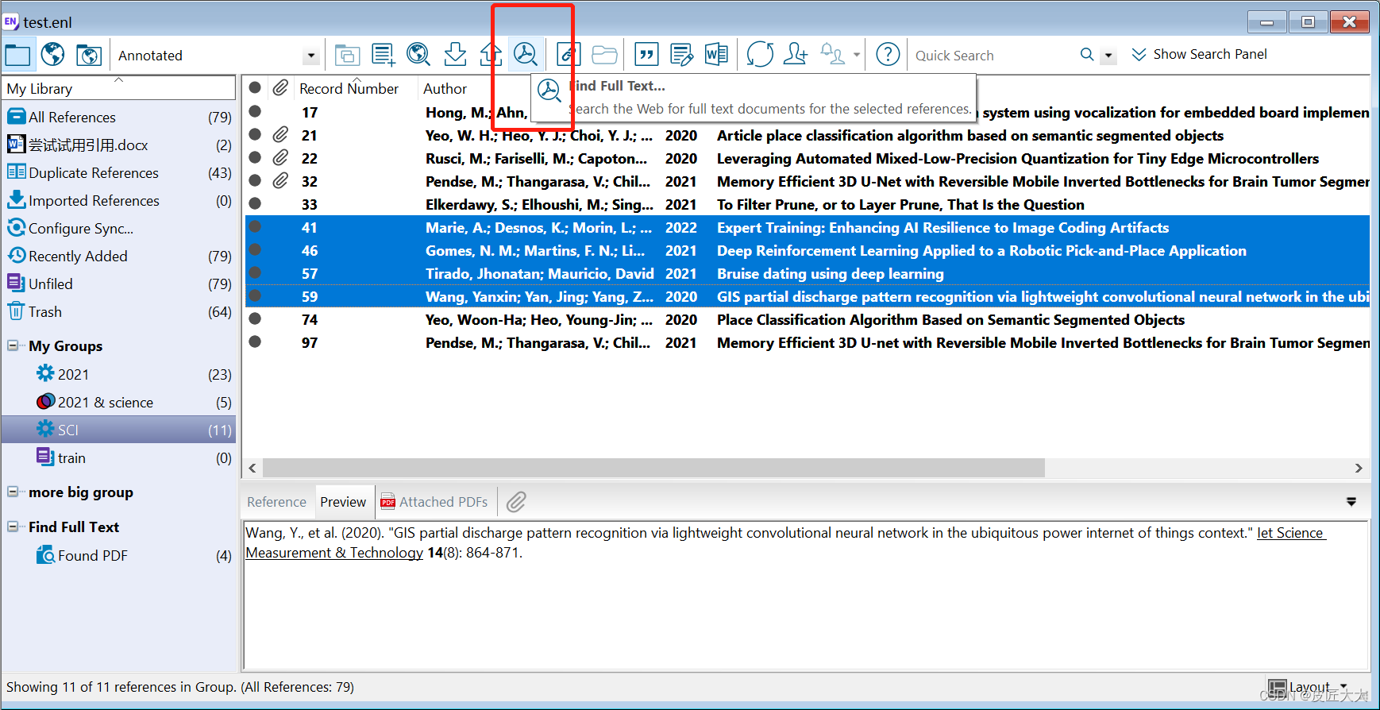This screenshot has width=1380, height=710.
Task: Click the right arrow of horizontal scrollbar
Action: click(1359, 469)
